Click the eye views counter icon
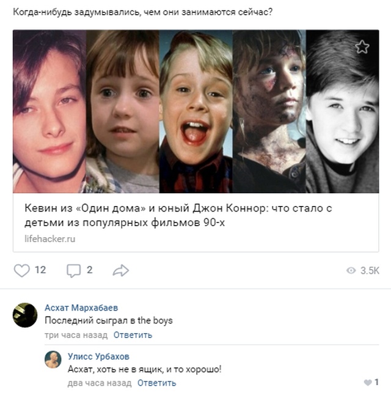This screenshot has width=391, height=393. pos(351,271)
